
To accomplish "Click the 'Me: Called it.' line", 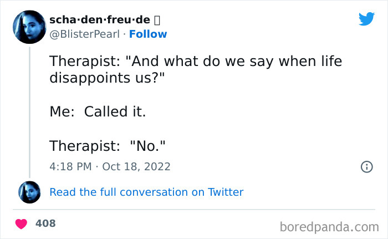I will 98,112.
